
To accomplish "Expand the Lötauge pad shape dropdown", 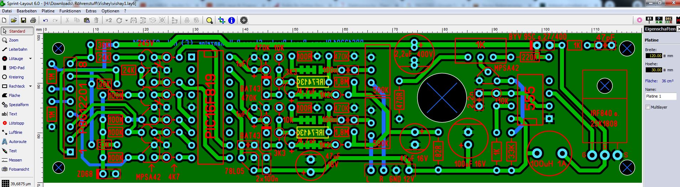I will click(x=30, y=59).
